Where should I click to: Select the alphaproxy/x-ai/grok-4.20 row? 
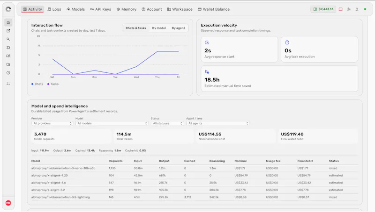pyautogui.click(x=195, y=175)
